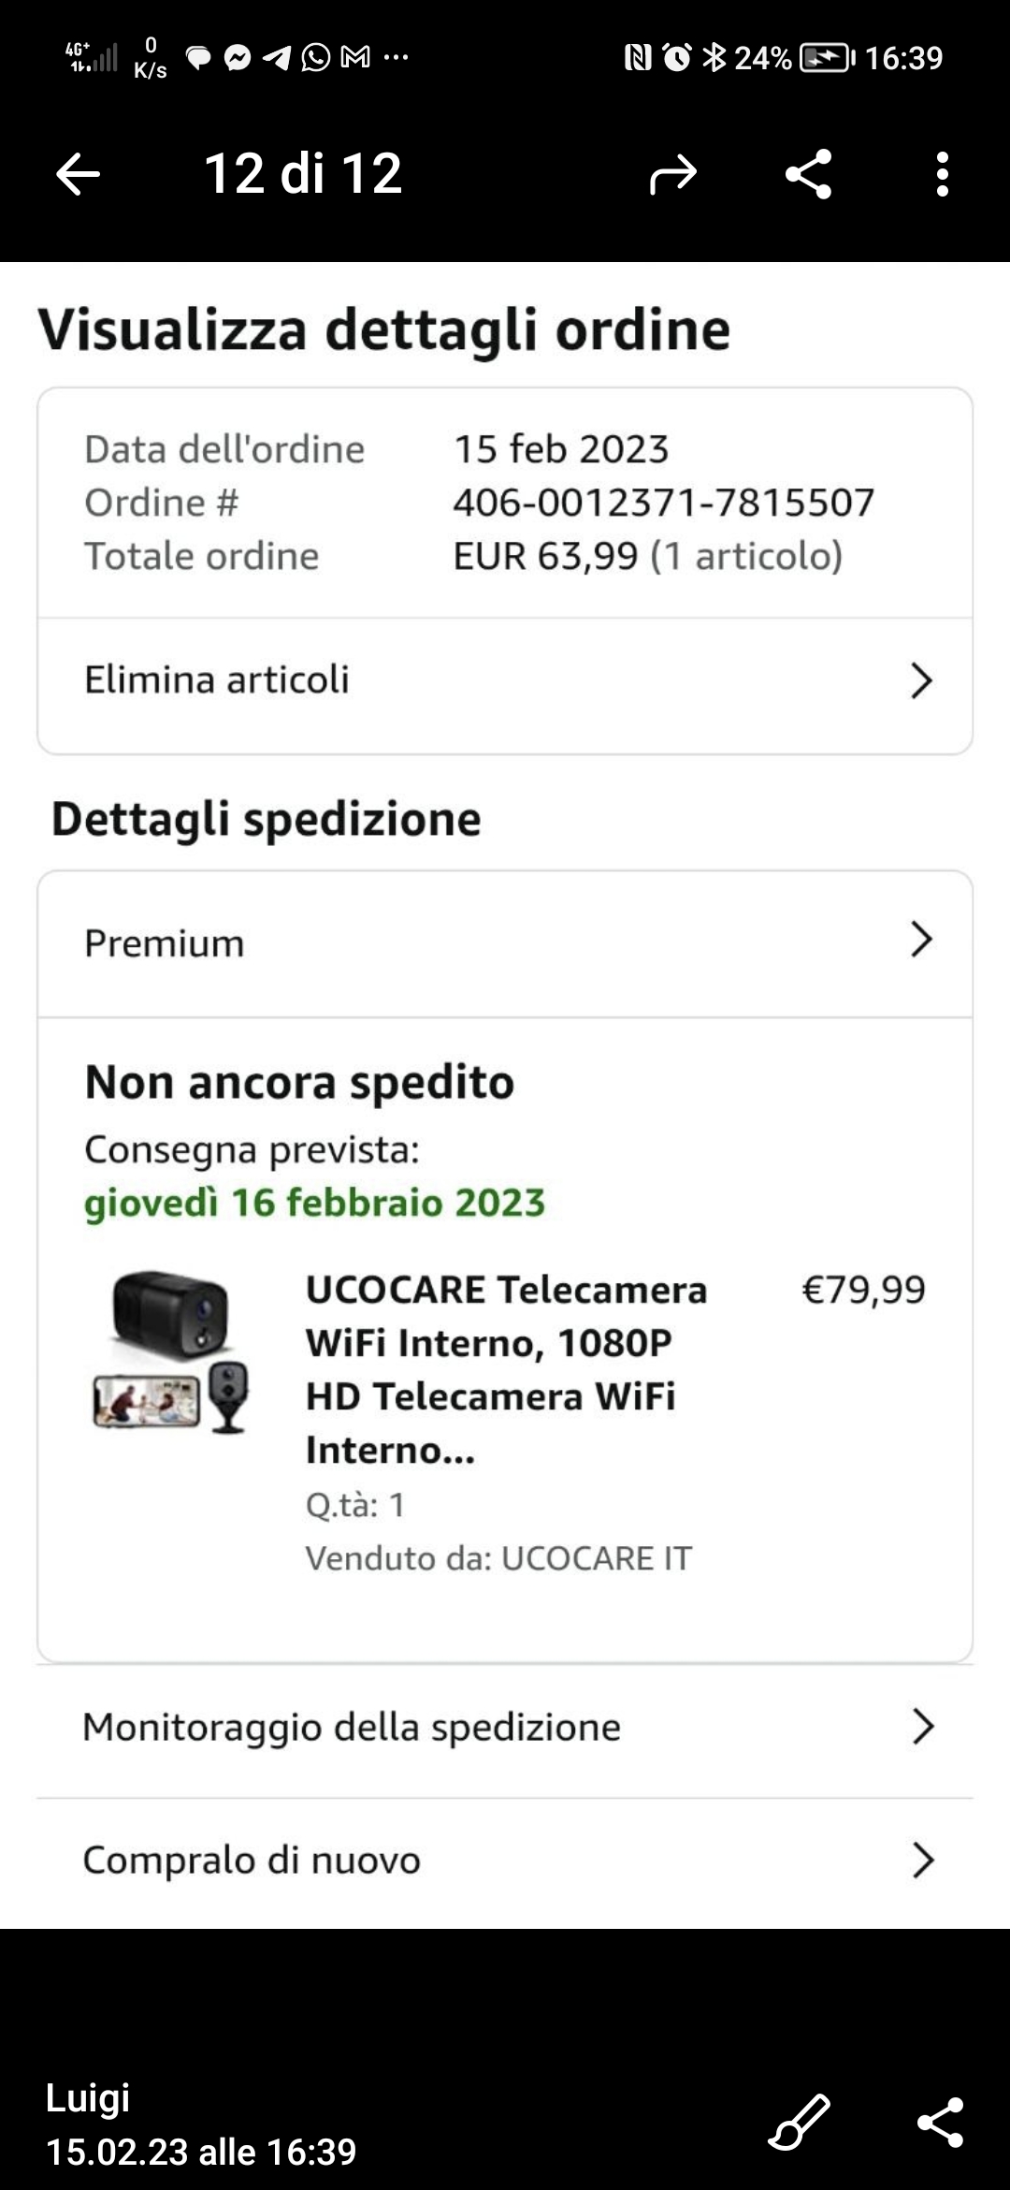The width and height of the screenshot is (1010, 2190).
Task: Tap the Compralo di nuovo text
Action: click(252, 1861)
